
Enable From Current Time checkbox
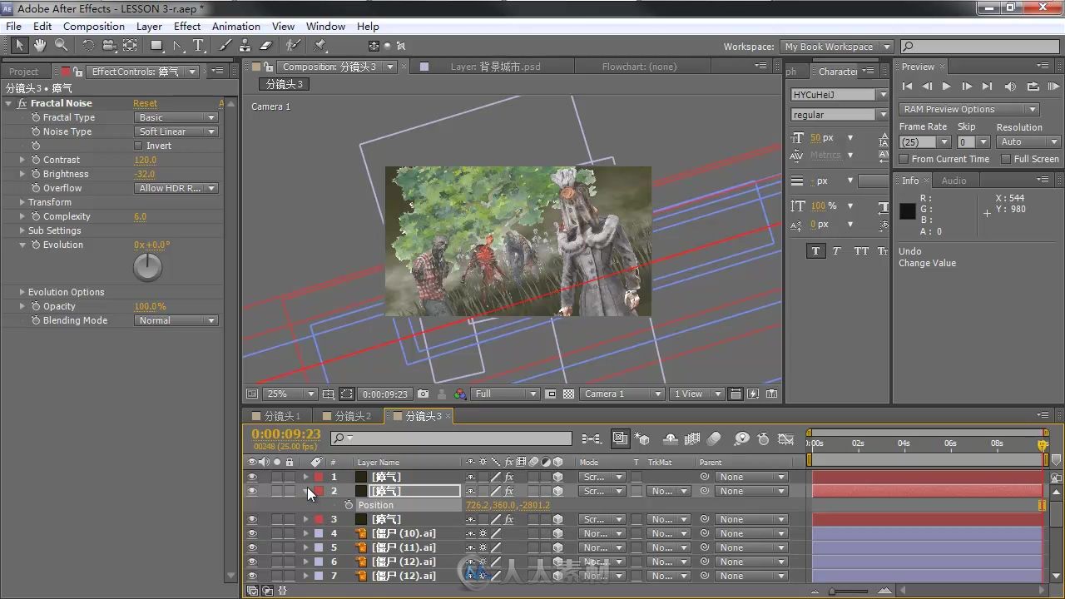click(x=904, y=159)
